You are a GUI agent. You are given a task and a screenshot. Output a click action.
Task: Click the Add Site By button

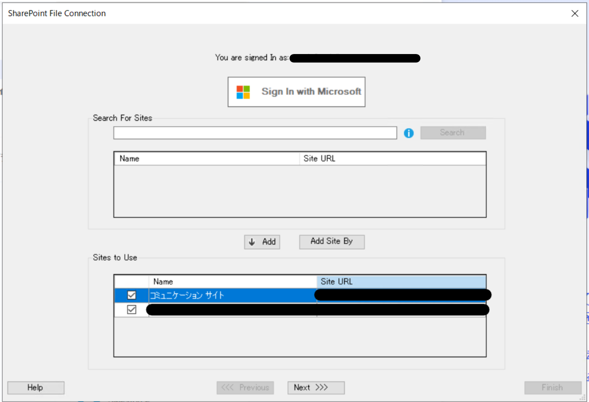pyautogui.click(x=332, y=241)
